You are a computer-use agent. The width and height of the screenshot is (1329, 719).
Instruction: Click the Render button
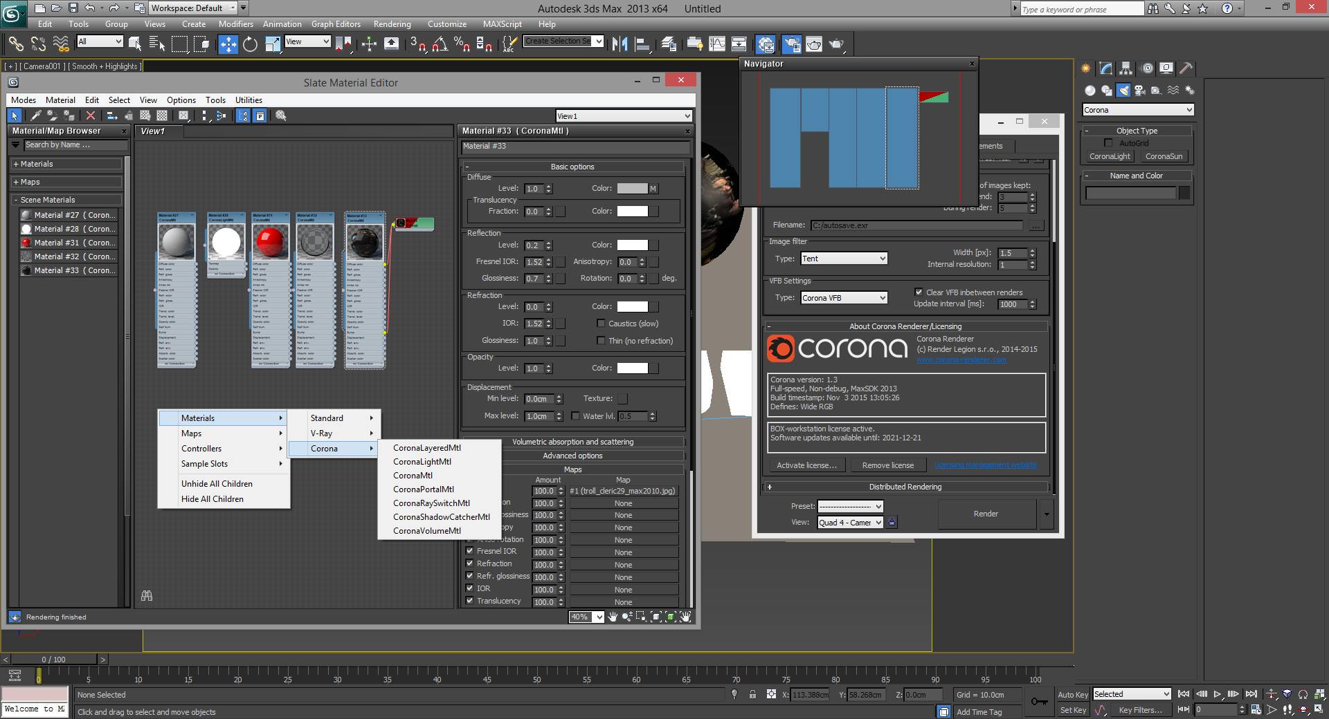click(x=986, y=514)
